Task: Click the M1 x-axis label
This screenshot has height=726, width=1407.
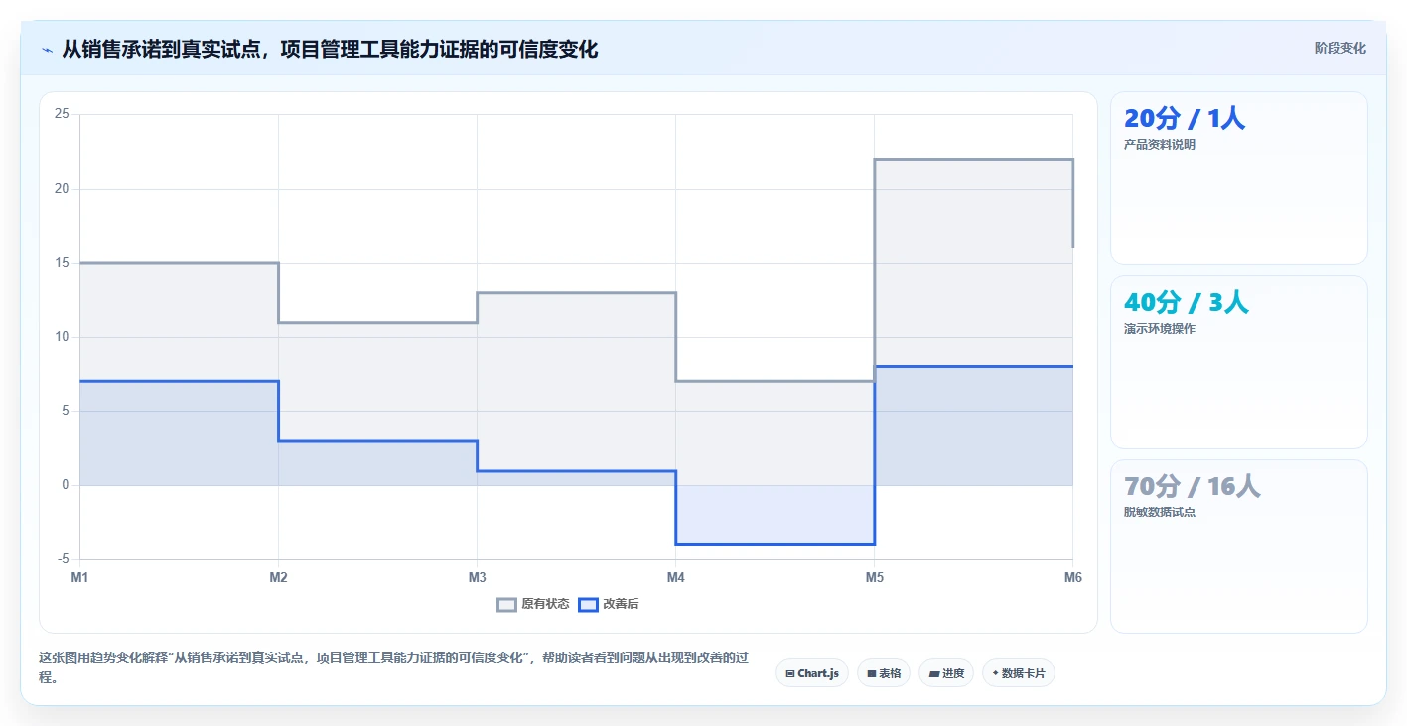Action: pos(79,577)
